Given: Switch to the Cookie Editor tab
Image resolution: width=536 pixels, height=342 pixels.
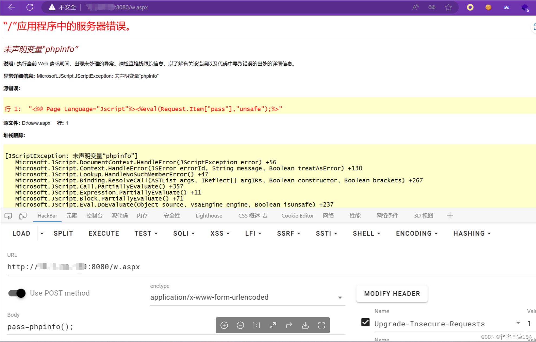Looking at the screenshot, I should click(x=297, y=216).
